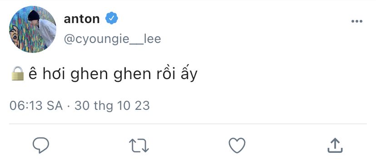Retweet this post using the arrows icon
Image resolution: width=376 pixels, height=165 pixels.
click(x=139, y=146)
